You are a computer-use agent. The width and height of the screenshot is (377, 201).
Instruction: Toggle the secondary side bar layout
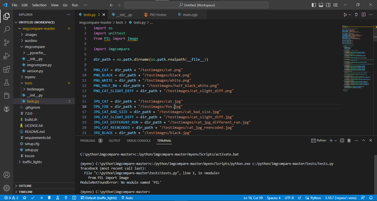328,5
